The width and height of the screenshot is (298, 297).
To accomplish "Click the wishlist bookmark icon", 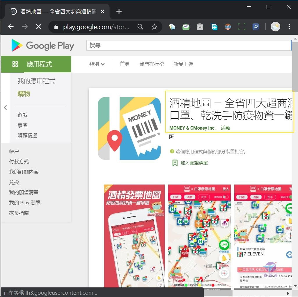I will pyautogui.click(x=175, y=163).
